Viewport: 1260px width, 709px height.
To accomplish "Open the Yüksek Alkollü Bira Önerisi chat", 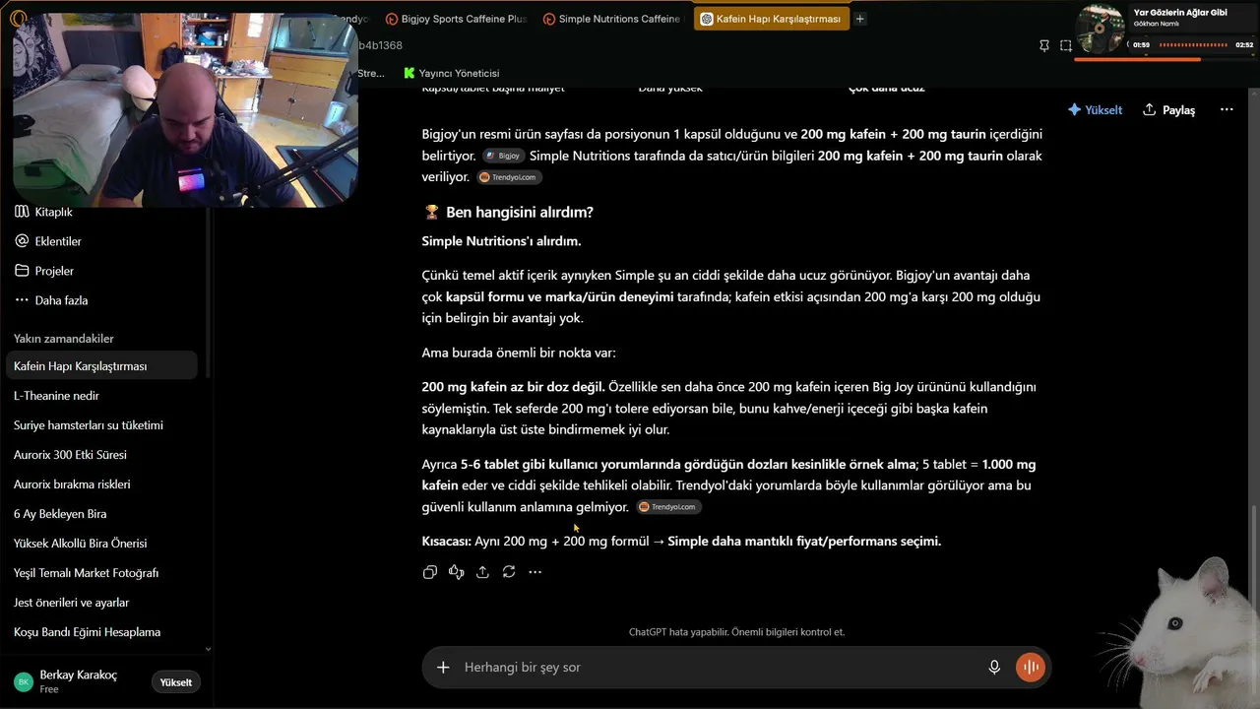I will coord(101,544).
